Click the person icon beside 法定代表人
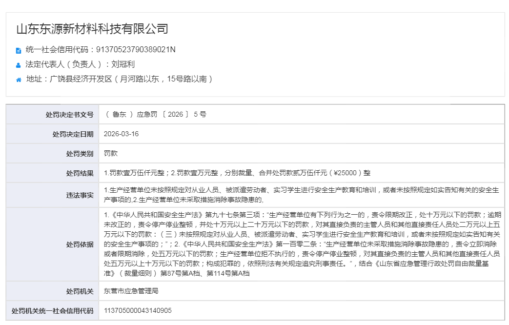 [19, 65]
